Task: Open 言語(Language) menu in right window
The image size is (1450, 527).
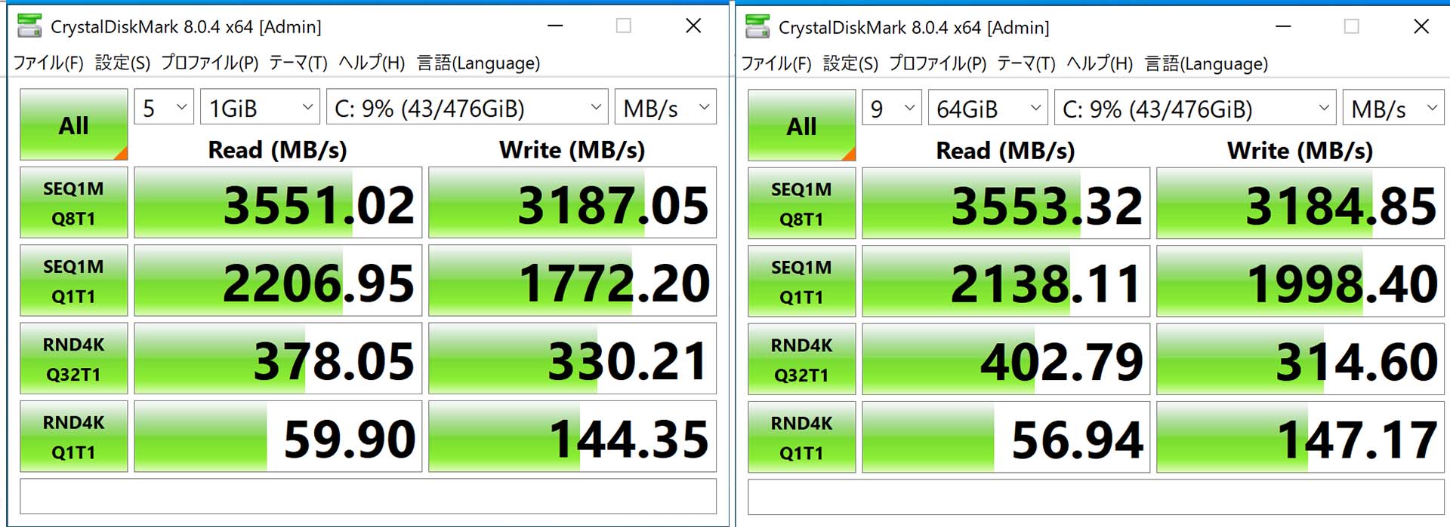Action: pos(1207,63)
